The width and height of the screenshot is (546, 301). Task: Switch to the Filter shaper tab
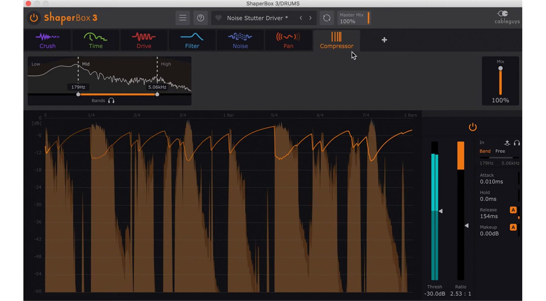pyautogui.click(x=192, y=40)
